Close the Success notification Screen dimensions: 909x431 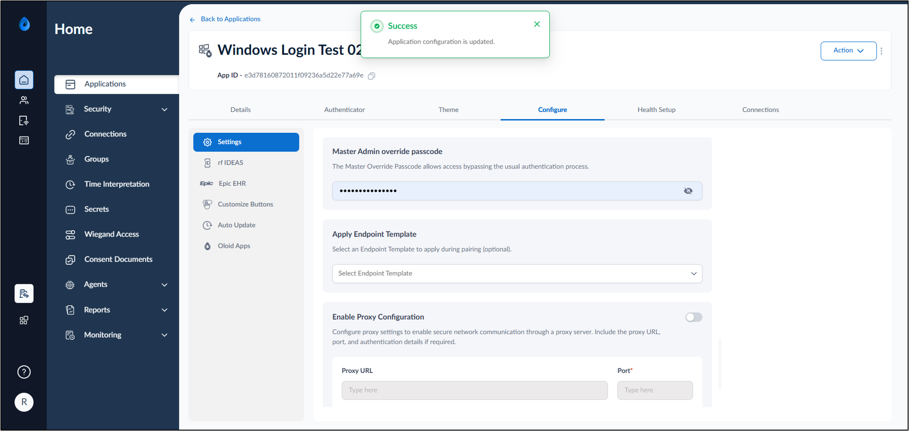537,24
